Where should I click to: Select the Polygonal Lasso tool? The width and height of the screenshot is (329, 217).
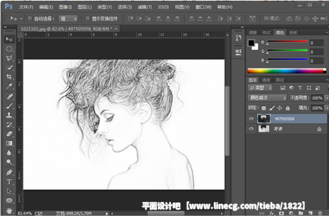click(x=9, y=58)
